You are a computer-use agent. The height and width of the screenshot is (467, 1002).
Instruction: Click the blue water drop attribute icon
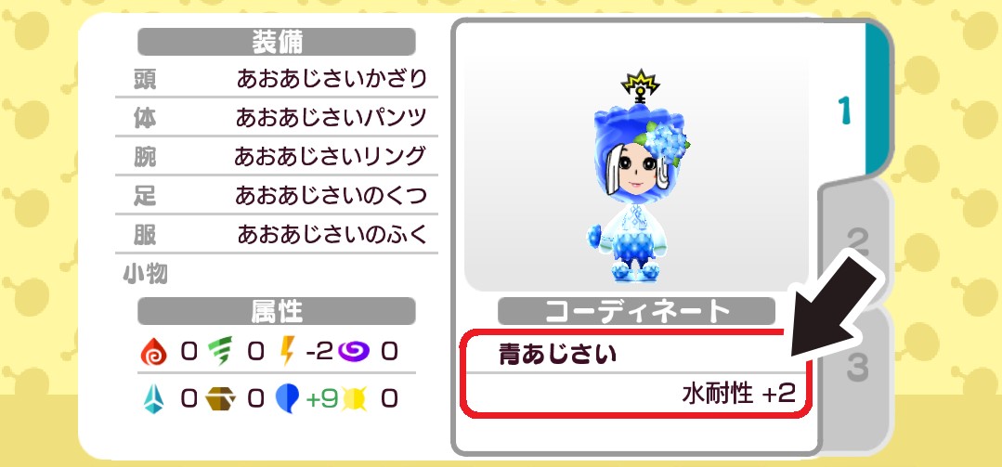288,399
